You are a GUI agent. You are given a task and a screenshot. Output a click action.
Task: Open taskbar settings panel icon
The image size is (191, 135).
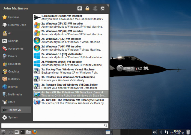tap(17, 132)
